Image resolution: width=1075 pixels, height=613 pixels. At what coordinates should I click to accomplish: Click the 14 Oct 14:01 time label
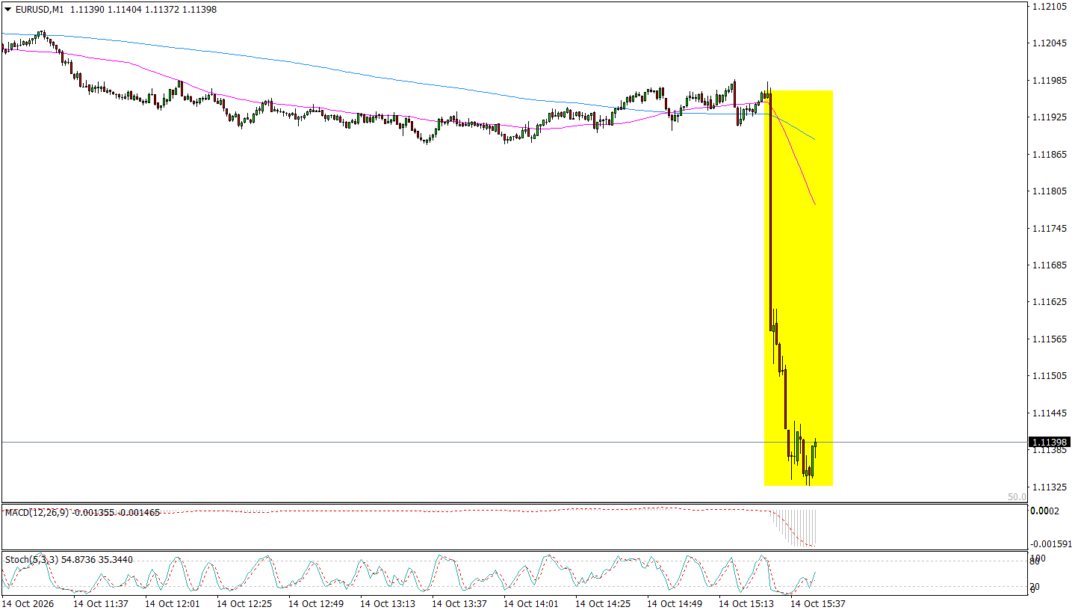(x=532, y=603)
